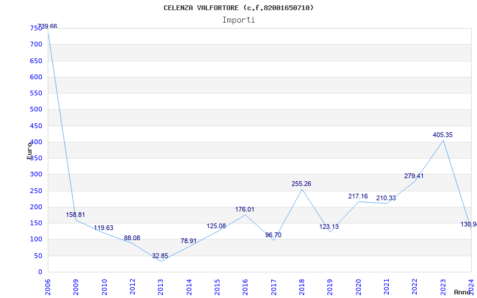Select the 96.70 data label
The image size is (477, 298).
273,235
